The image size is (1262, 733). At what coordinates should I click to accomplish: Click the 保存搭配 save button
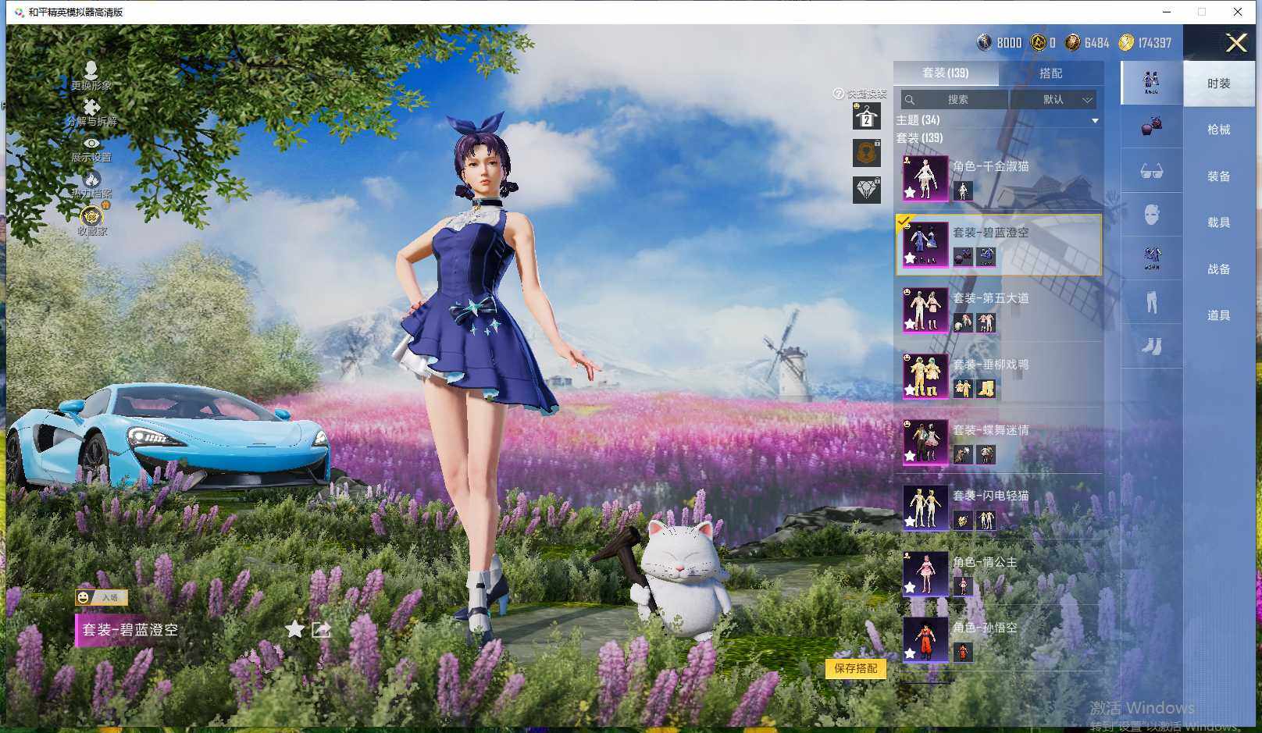click(857, 669)
